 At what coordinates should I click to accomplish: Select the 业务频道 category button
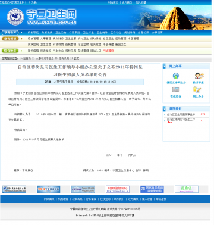point(10,39)
